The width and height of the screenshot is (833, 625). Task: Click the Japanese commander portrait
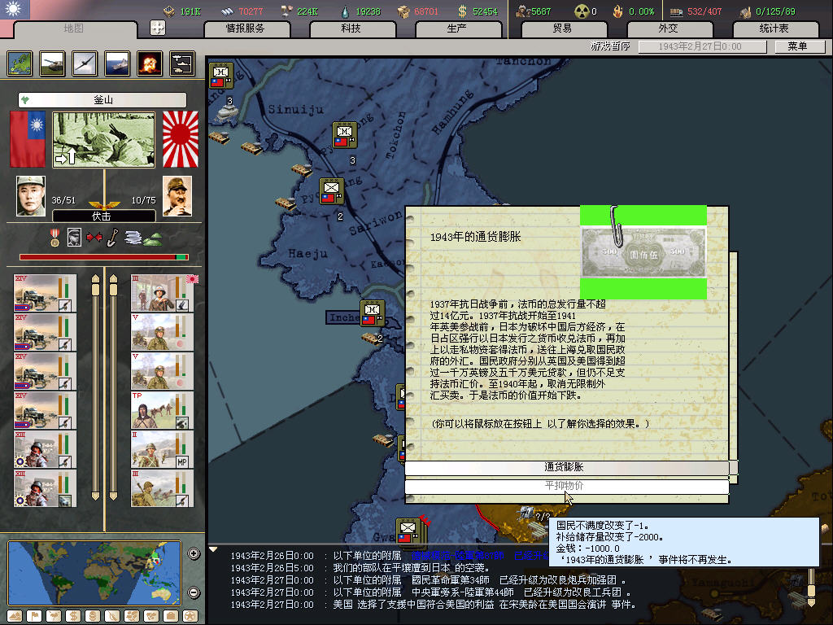[177, 196]
